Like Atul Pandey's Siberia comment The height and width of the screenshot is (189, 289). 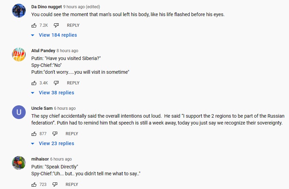tap(34, 83)
